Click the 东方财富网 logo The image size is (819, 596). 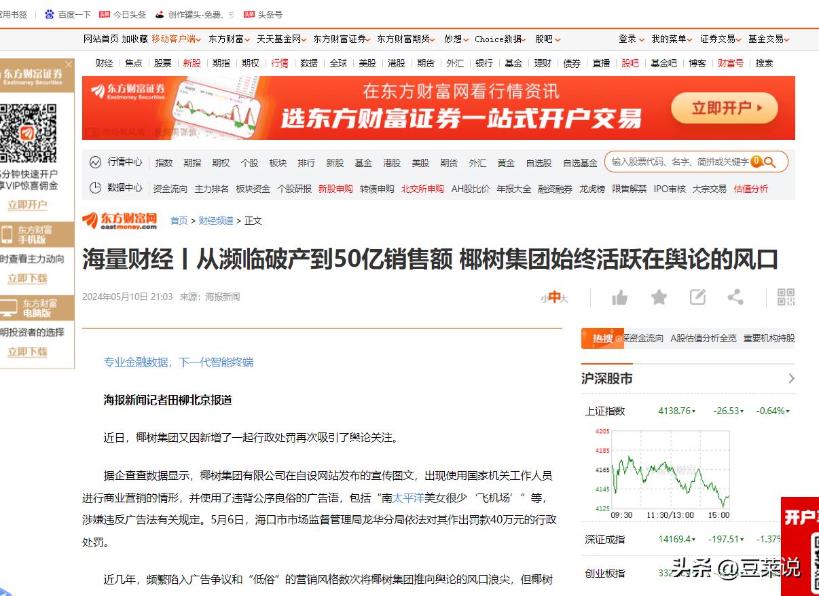(x=120, y=220)
